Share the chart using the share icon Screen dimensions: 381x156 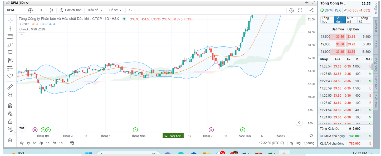coord(311,10)
